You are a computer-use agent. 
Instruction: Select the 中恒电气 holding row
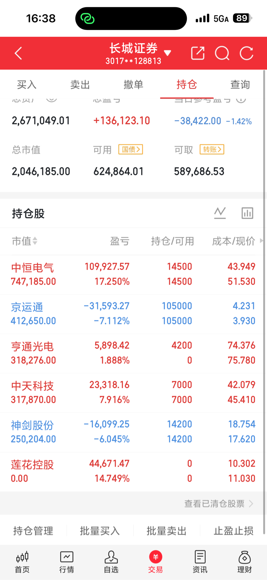(x=133, y=274)
